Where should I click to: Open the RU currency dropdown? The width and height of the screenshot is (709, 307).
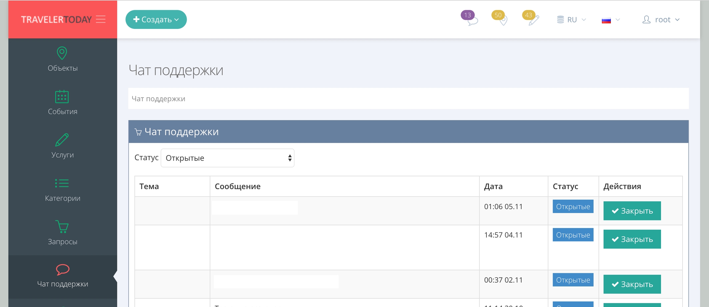click(x=571, y=20)
